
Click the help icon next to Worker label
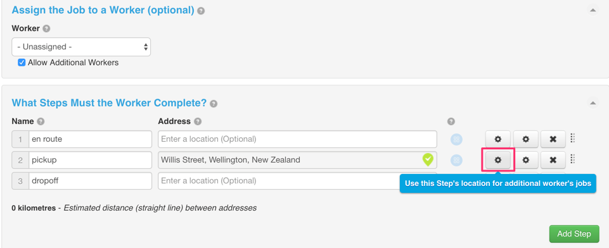46,28
